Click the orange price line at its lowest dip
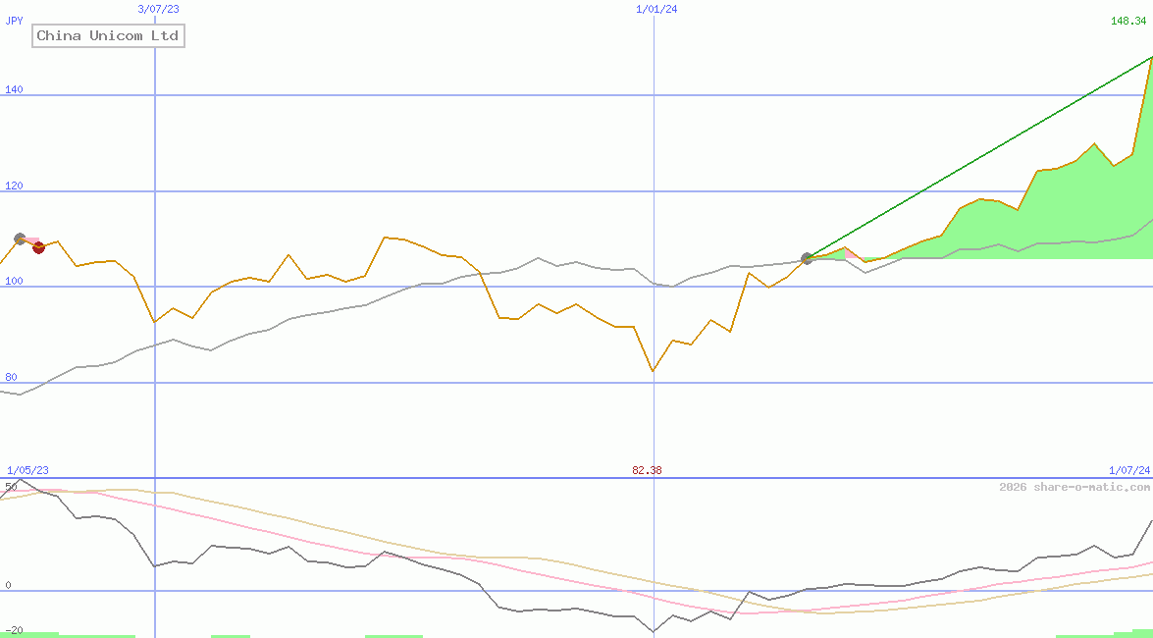 (652, 370)
